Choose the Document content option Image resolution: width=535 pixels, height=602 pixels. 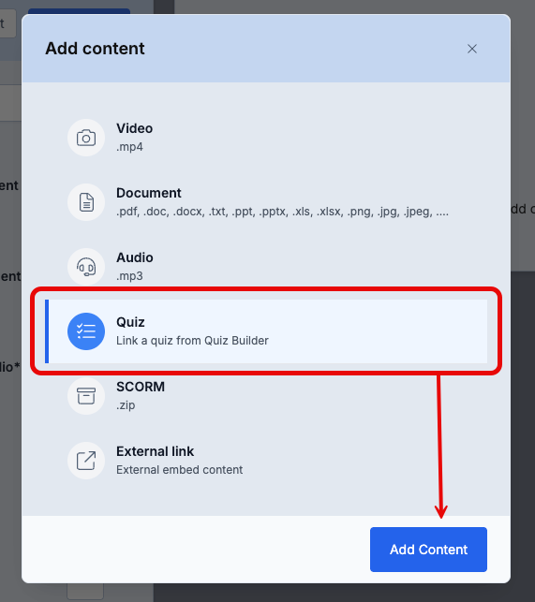tap(266, 202)
